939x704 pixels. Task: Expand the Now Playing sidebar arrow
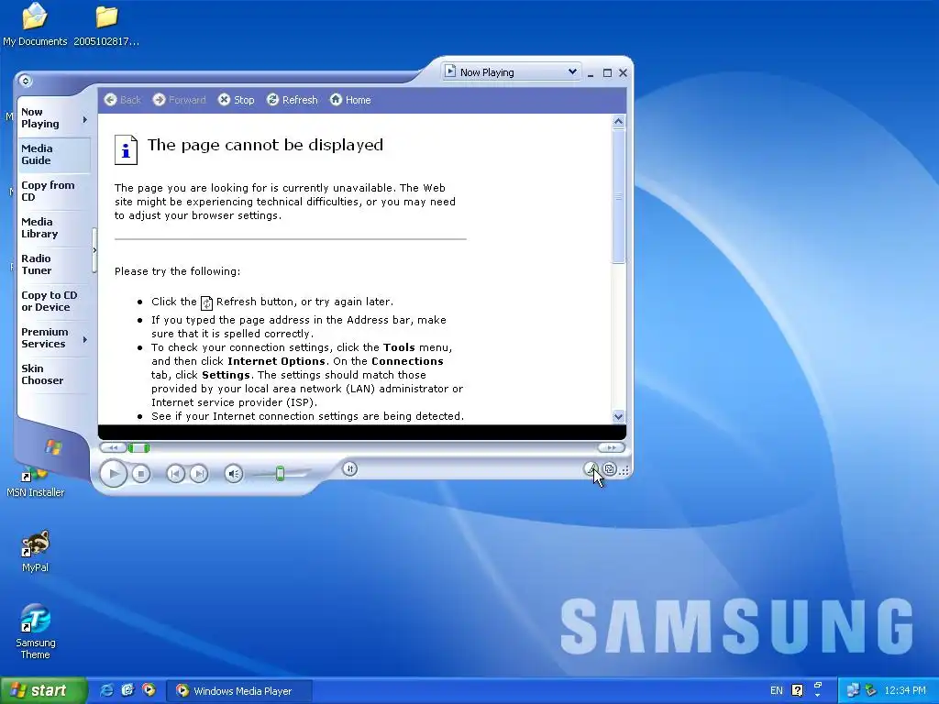[x=85, y=120]
